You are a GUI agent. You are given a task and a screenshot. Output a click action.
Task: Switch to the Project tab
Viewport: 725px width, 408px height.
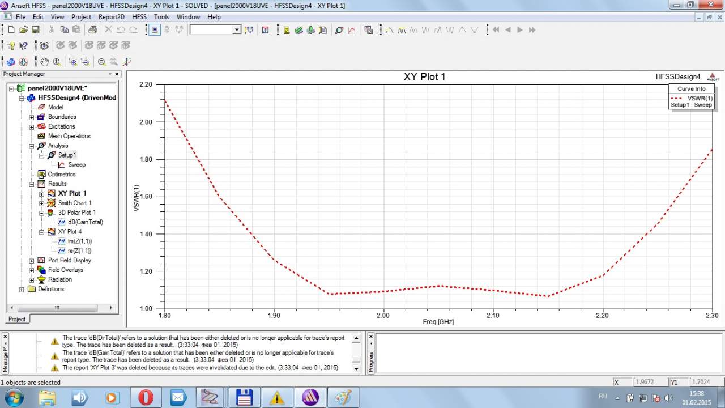(x=16, y=319)
